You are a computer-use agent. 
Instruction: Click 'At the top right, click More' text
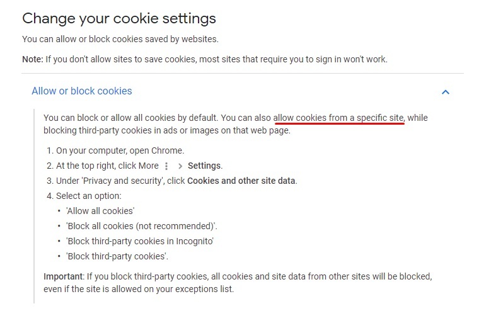click(x=107, y=166)
